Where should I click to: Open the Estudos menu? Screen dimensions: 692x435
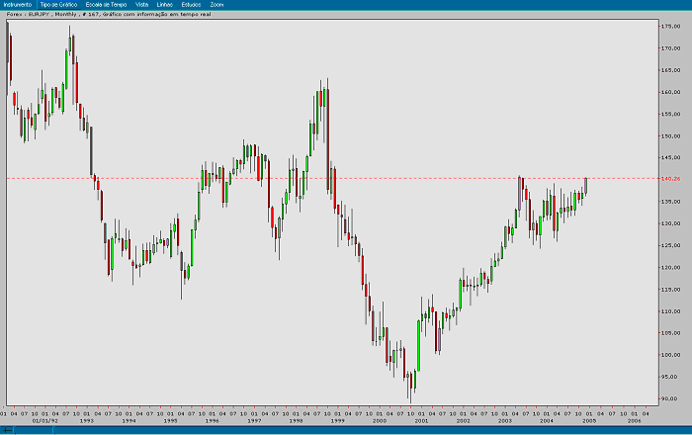coord(191,4)
